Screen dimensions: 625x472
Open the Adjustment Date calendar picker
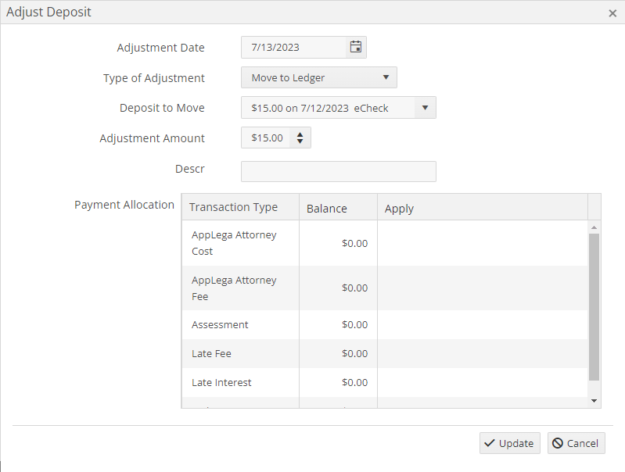pos(356,47)
